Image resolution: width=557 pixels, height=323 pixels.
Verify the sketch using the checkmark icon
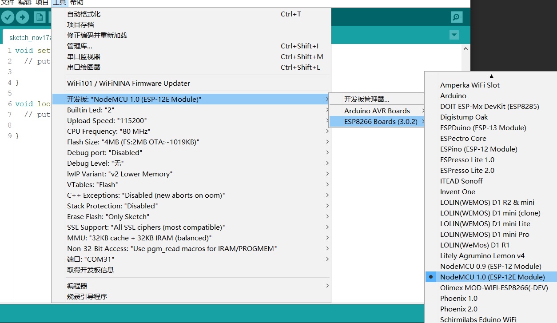[8, 17]
